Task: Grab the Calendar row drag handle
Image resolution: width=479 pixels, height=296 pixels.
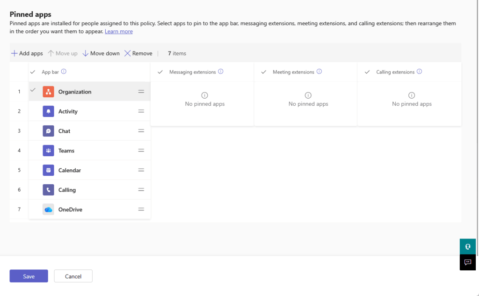Action: [141, 170]
